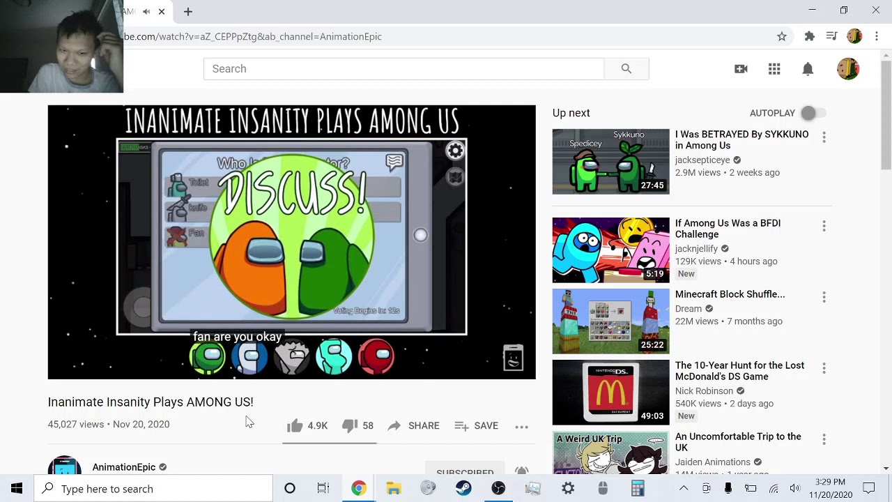Open AnimationEpic channel name
The image size is (892, 502).
124,467
